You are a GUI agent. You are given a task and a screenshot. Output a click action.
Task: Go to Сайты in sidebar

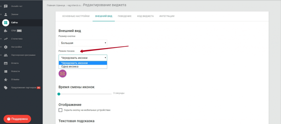(x=14, y=22)
